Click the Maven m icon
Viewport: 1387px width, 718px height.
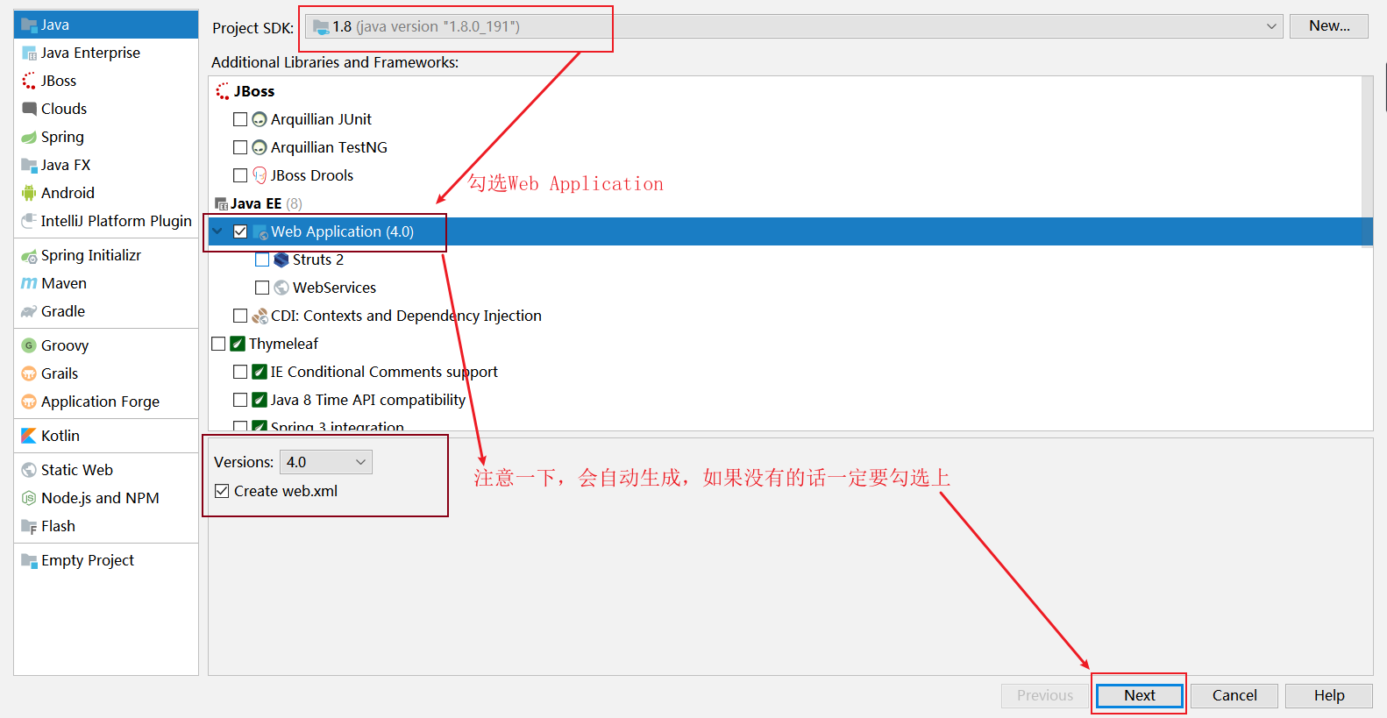click(x=29, y=283)
